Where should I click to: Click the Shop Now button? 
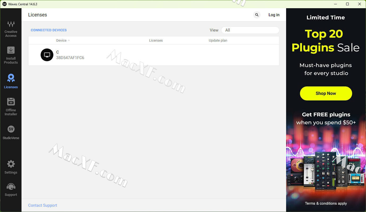tap(326, 93)
